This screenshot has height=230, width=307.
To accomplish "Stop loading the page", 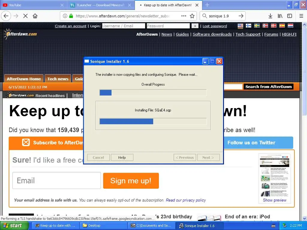I will tap(25, 16).
